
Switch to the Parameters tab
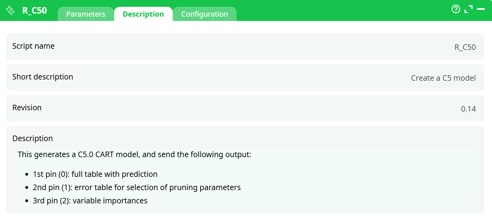click(86, 14)
